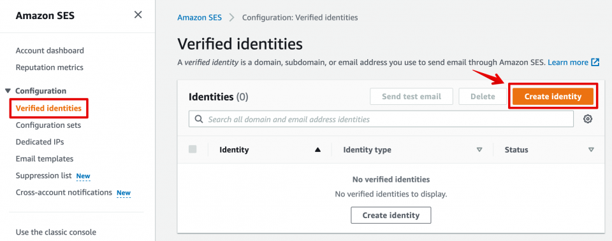This screenshot has width=612, height=241.
Task: Click the 'No verified identities' message
Action: [x=391, y=179]
